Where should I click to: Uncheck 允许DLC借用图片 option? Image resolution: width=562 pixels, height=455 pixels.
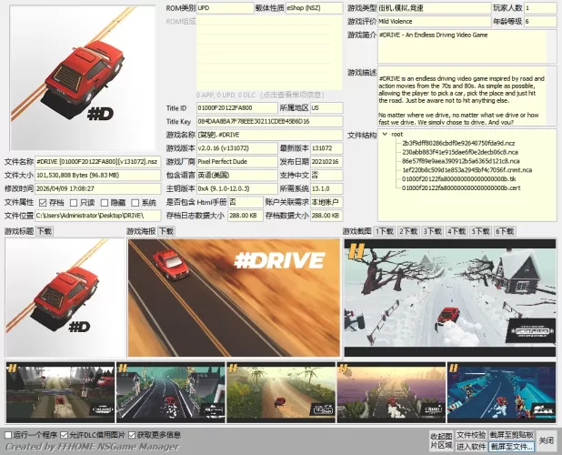coord(65,435)
